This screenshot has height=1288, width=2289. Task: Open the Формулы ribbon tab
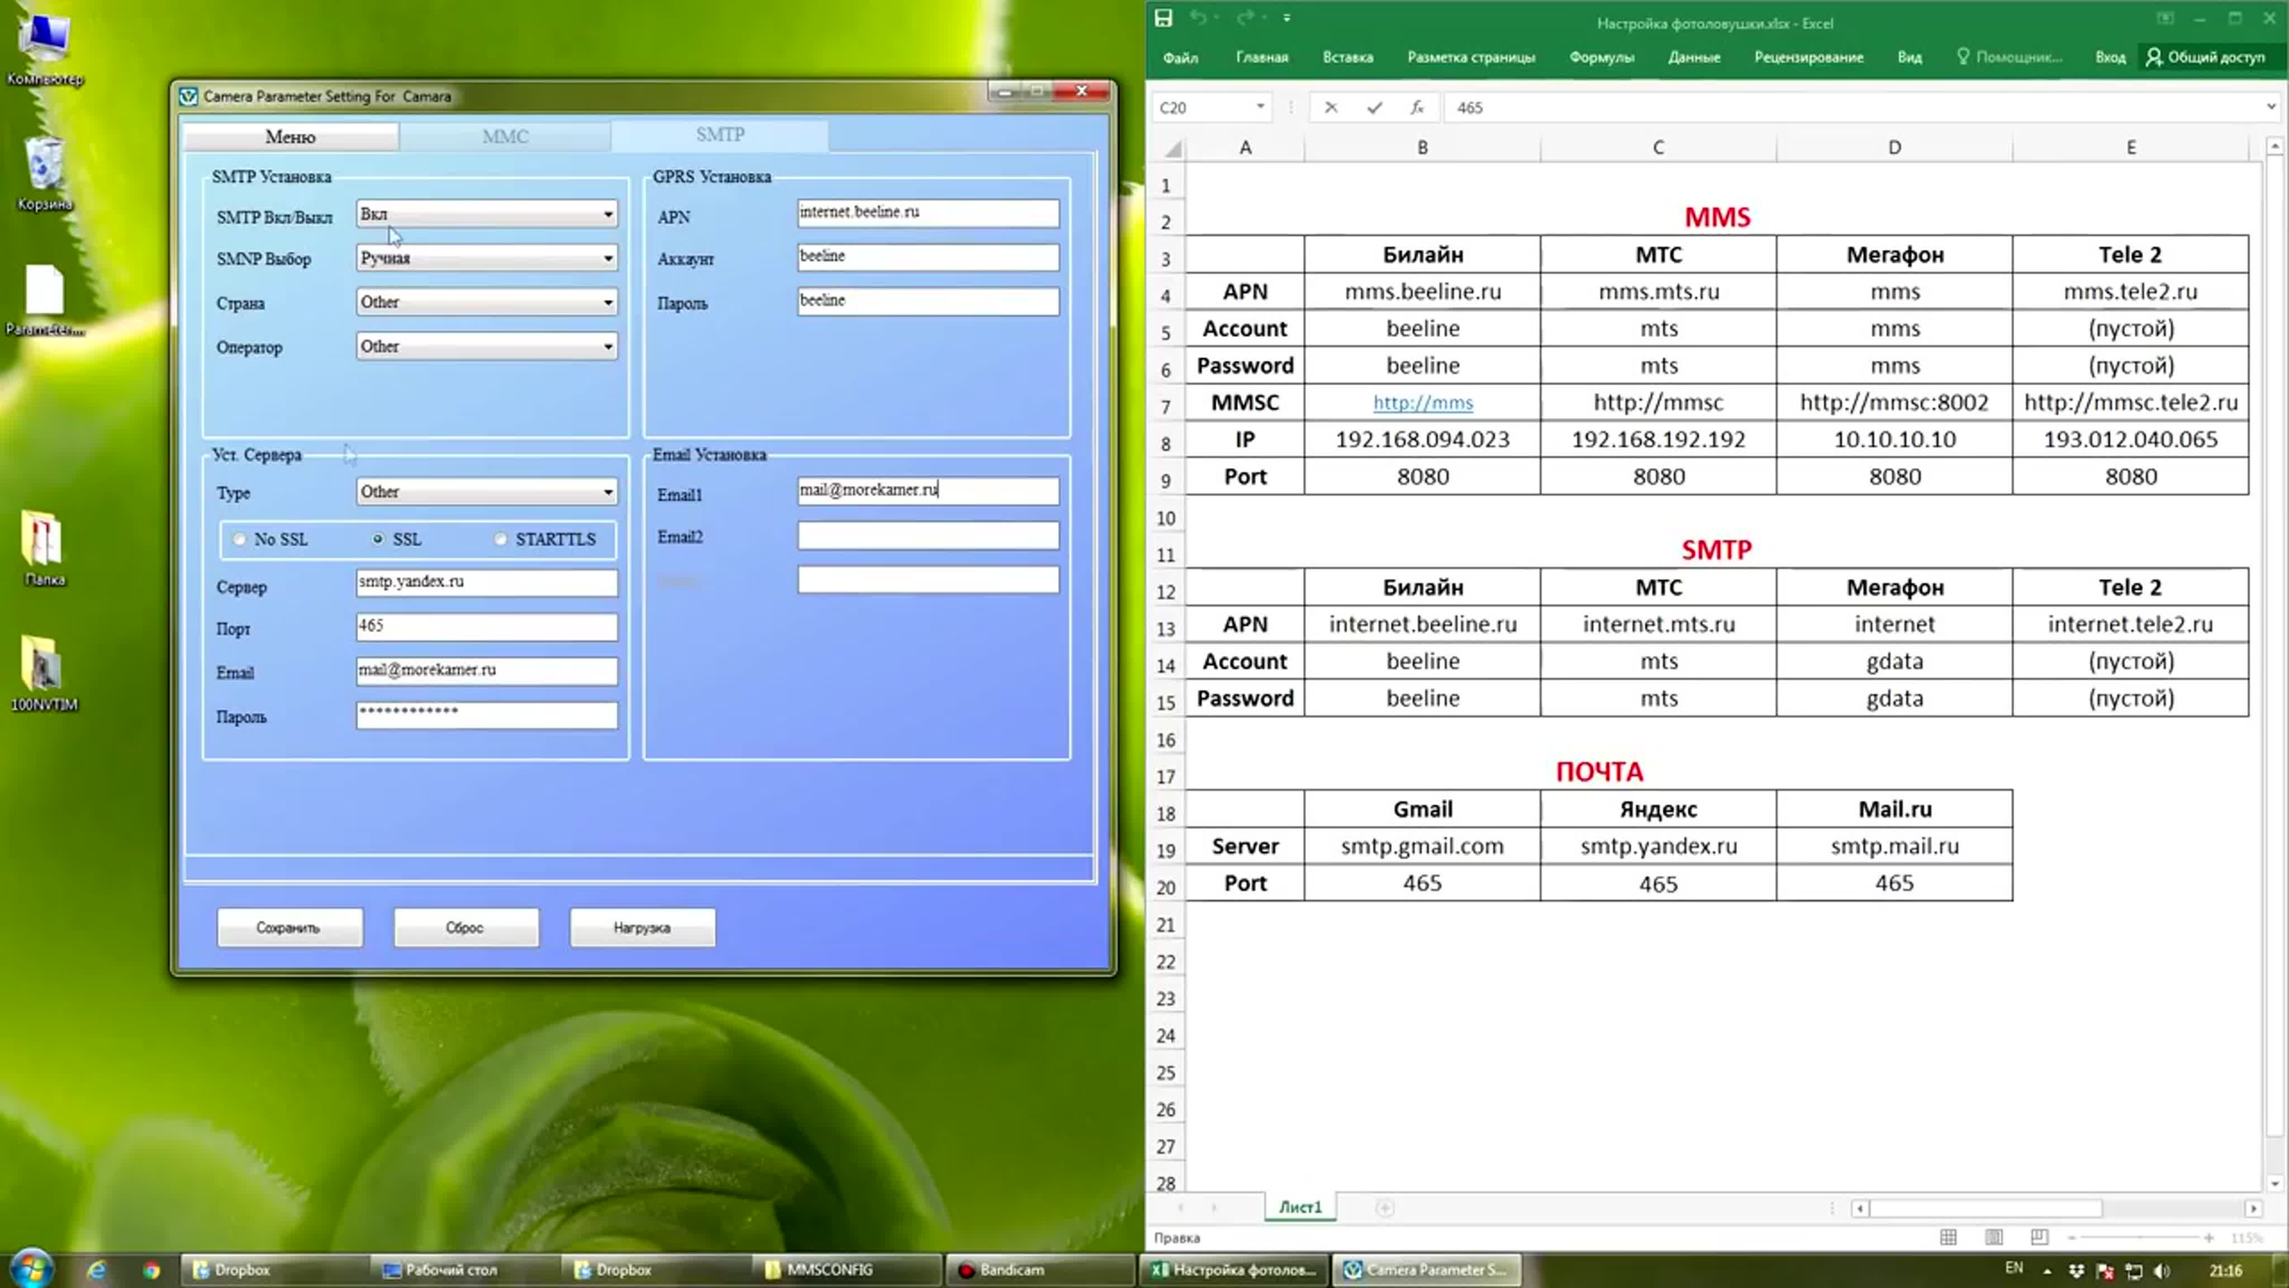tap(1601, 57)
